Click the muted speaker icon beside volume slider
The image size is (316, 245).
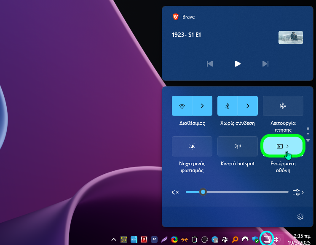[175, 192]
